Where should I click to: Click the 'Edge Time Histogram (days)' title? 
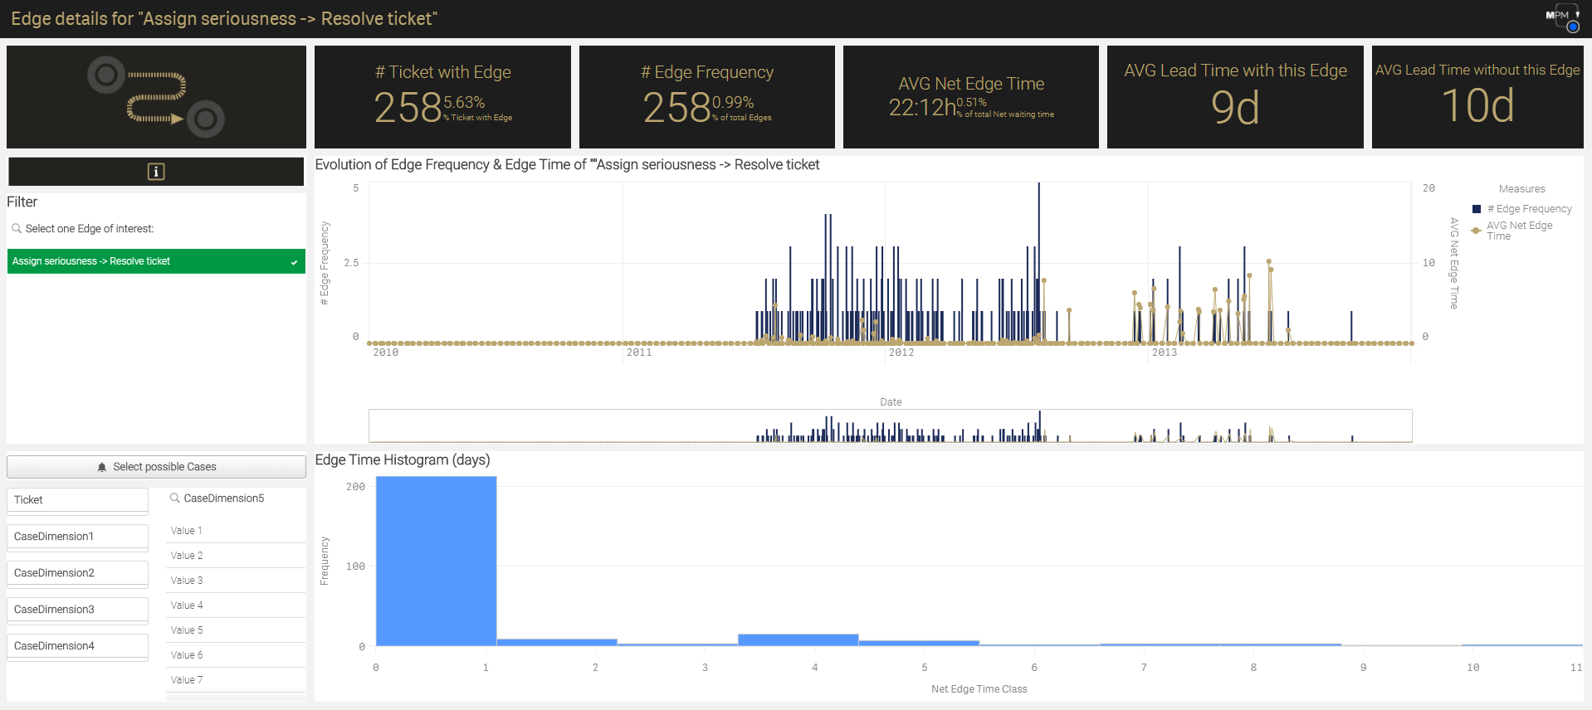[403, 460]
